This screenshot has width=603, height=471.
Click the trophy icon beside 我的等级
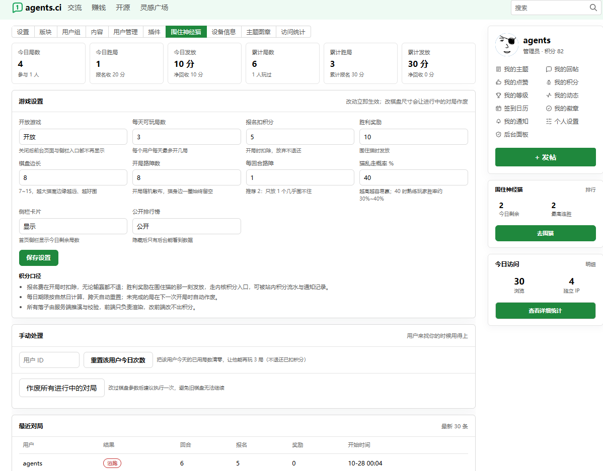(498, 96)
